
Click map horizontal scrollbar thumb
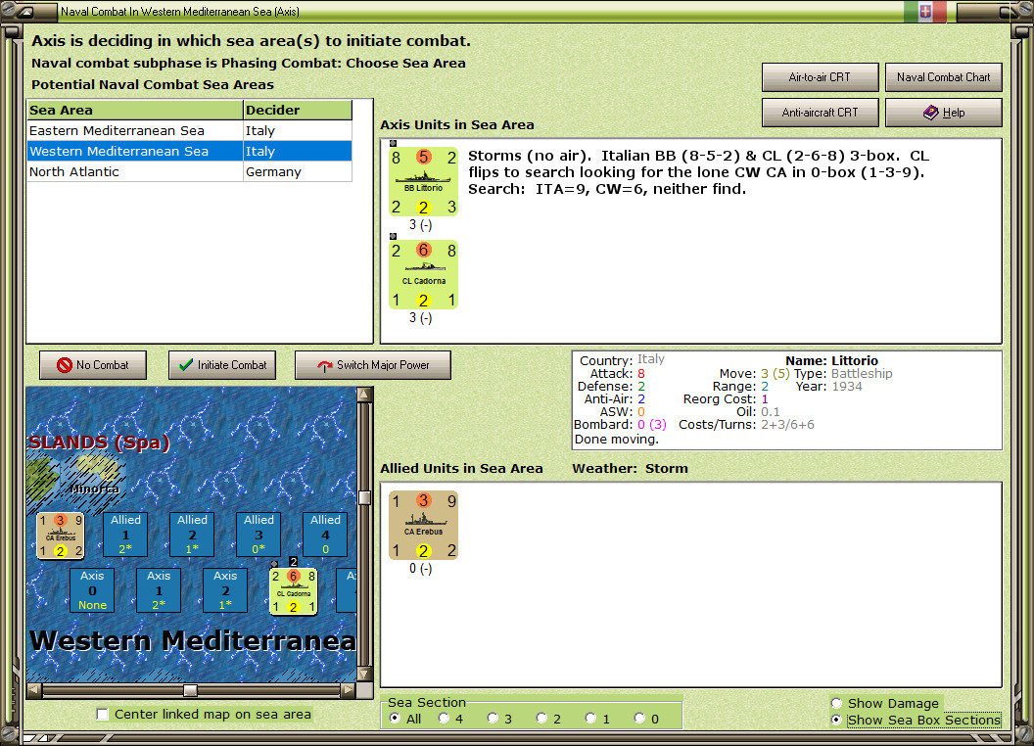coord(190,690)
